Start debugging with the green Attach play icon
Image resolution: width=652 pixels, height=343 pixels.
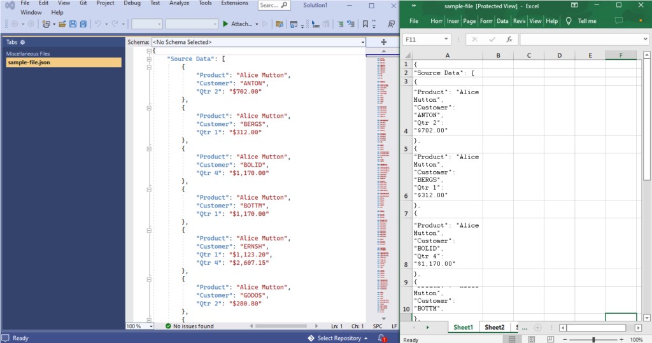click(225, 24)
